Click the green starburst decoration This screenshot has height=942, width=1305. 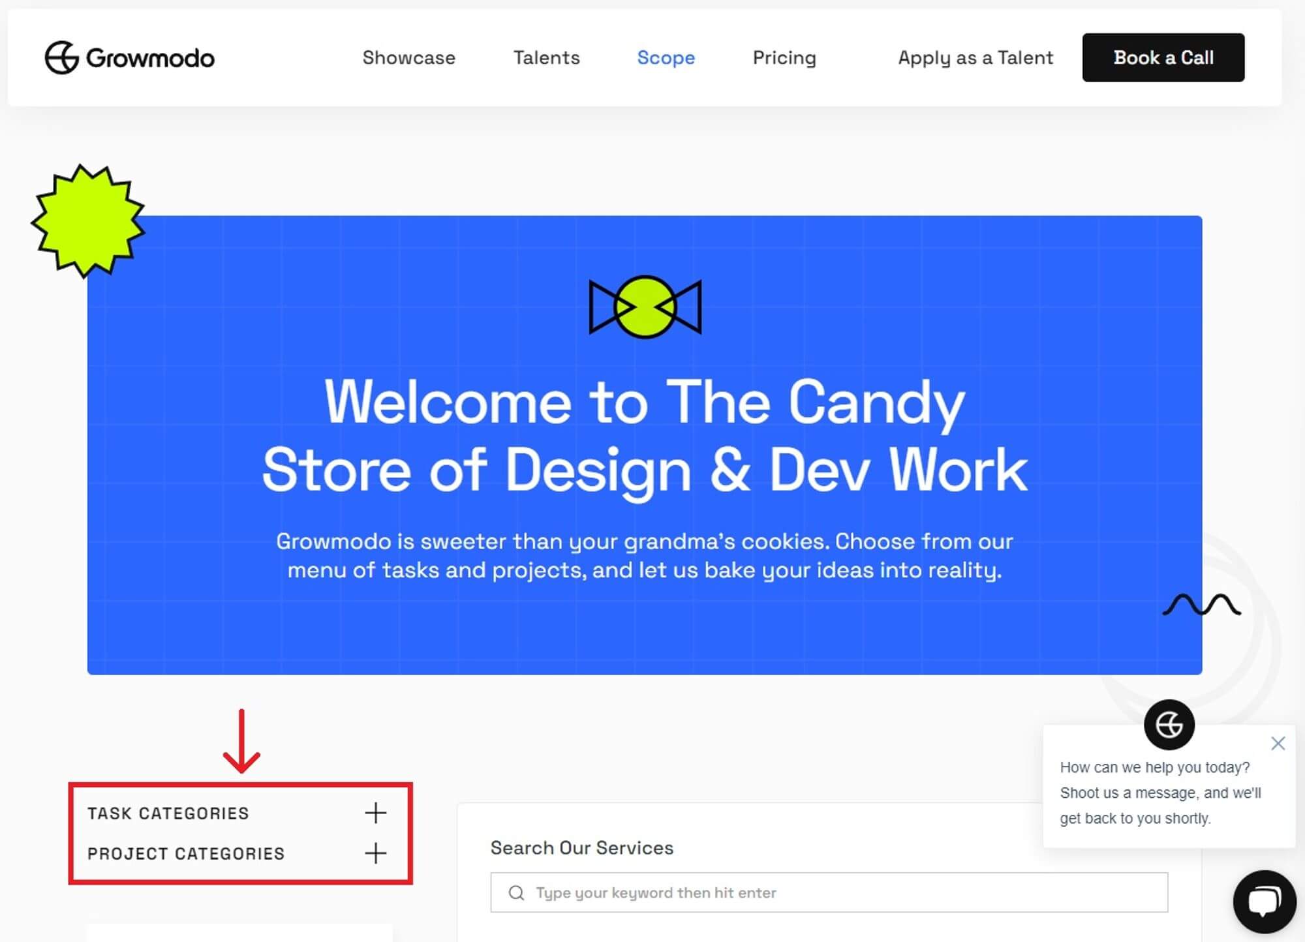(x=87, y=220)
